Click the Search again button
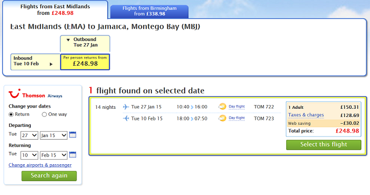This screenshot has width=370, height=195. point(49,176)
